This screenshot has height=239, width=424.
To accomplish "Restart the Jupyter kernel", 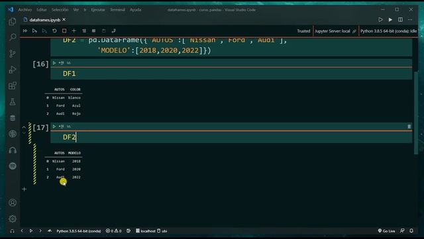I will [x=54, y=31].
